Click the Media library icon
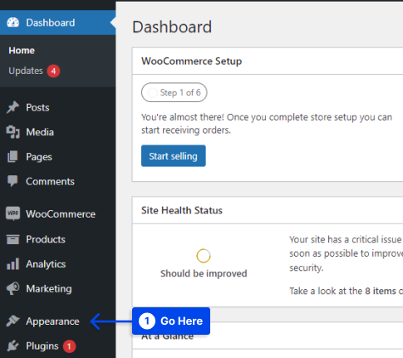Image resolution: width=403 pixels, height=358 pixels. [x=12, y=132]
